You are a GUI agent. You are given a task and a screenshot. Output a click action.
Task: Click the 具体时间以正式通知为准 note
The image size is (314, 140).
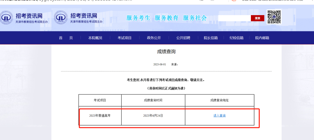pos(166,88)
